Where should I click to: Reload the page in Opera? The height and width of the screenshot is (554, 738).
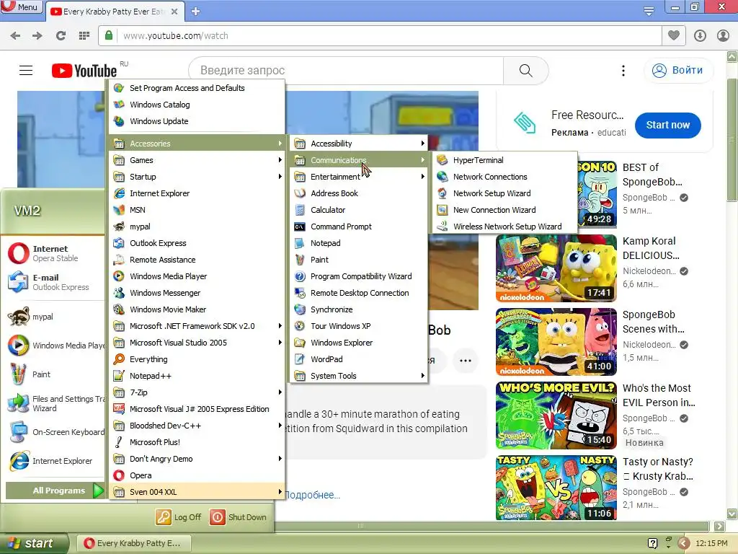click(61, 36)
